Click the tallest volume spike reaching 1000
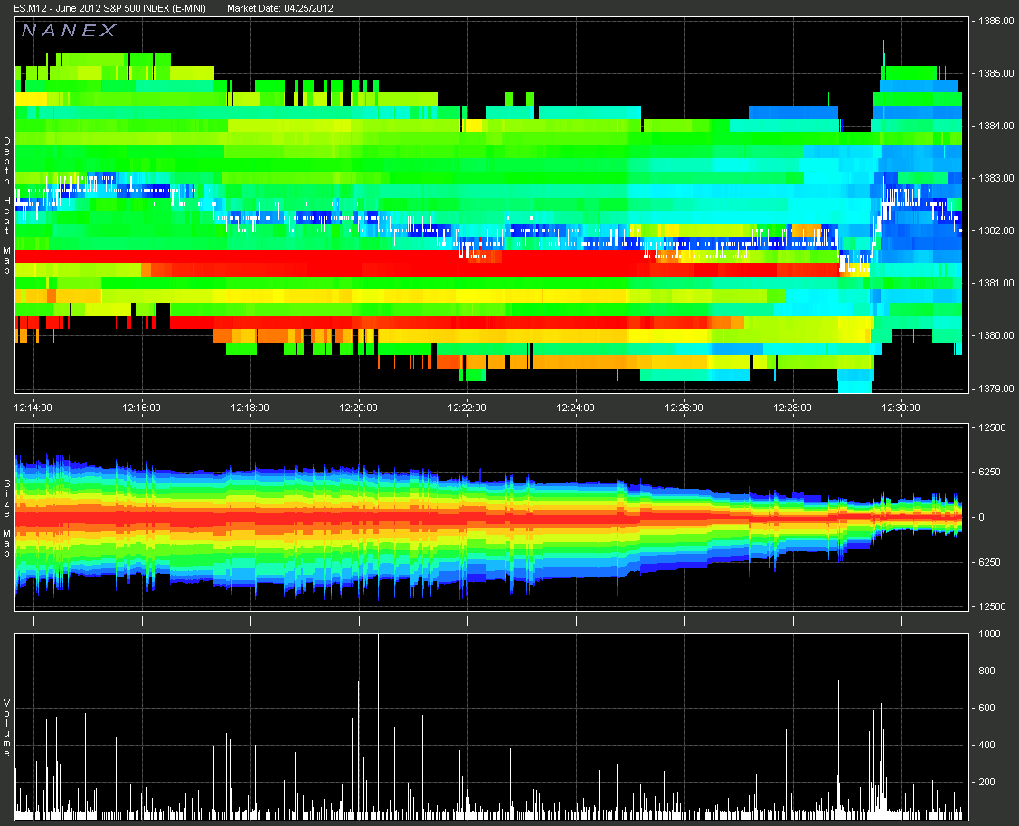 coord(378,726)
